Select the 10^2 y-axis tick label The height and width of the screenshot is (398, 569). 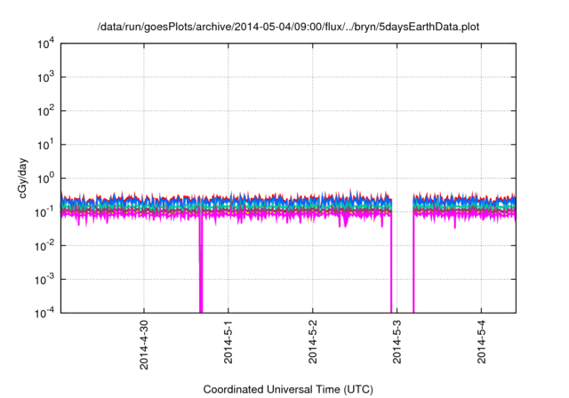[46, 111]
